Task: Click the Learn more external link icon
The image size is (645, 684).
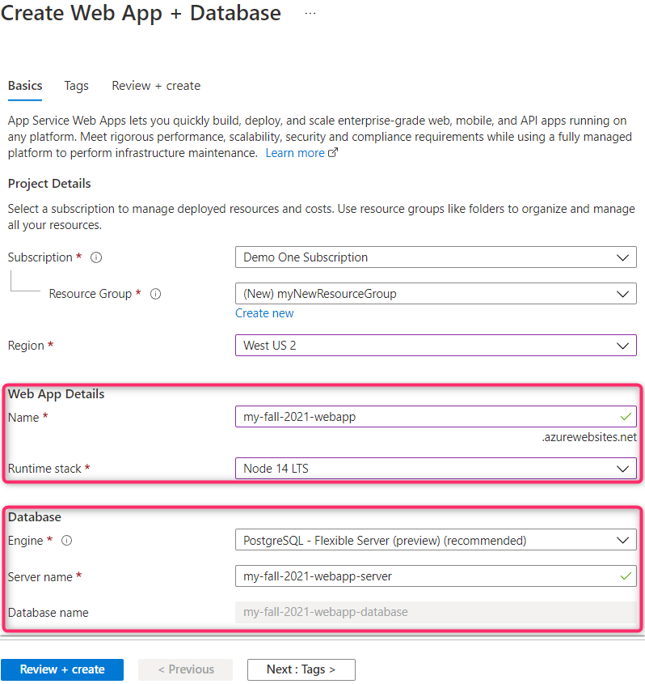Action: tap(333, 153)
